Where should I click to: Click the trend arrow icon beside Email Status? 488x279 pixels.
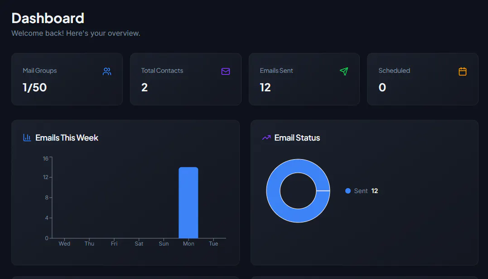coord(266,137)
